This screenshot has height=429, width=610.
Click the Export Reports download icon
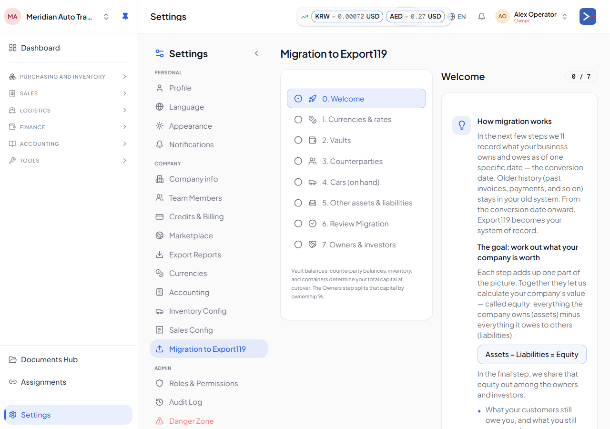point(160,255)
